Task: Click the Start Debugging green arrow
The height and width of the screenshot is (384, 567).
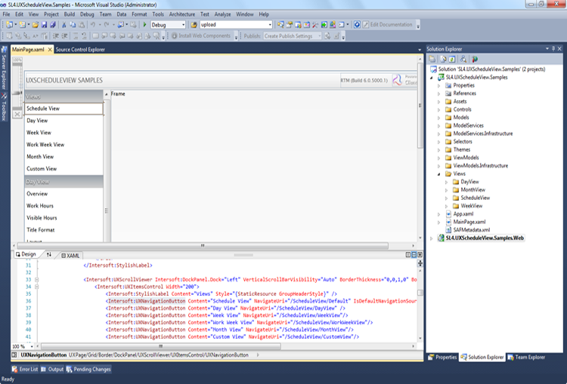Action: pos(144,25)
